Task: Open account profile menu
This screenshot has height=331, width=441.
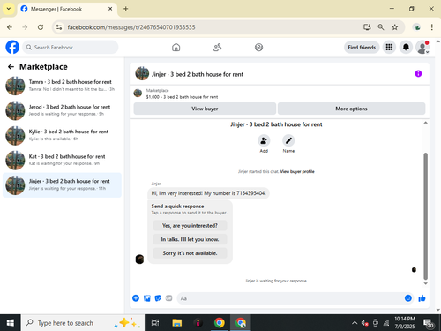Action: (422, 47)
